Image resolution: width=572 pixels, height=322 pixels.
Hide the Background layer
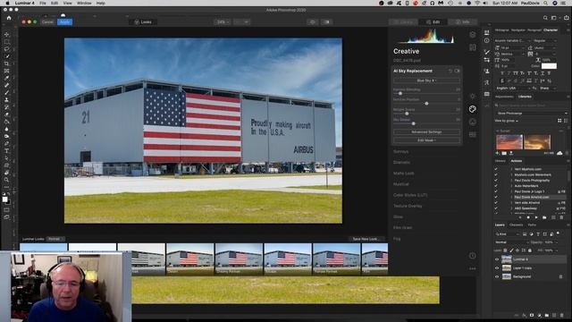[x=497, y=276]
